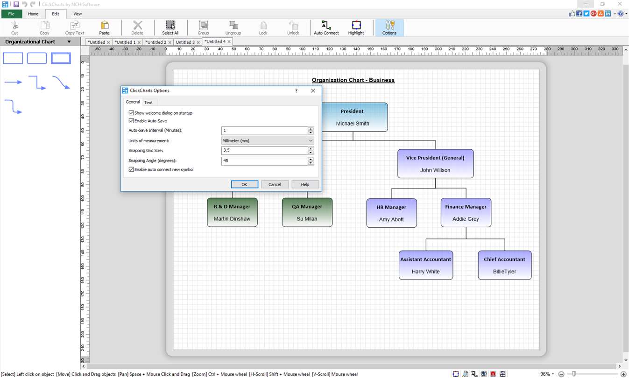Click the Snapping Grid Size input field
629x378 pixels.
pos(264,150)
